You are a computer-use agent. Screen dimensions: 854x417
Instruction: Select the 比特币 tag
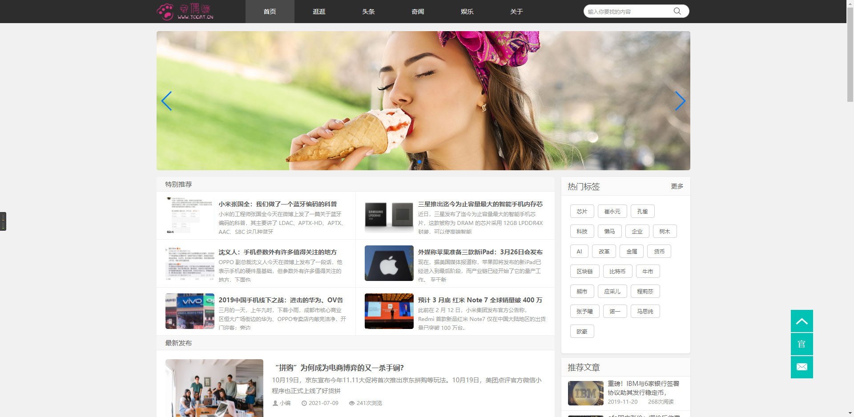(x=617, y=271)
